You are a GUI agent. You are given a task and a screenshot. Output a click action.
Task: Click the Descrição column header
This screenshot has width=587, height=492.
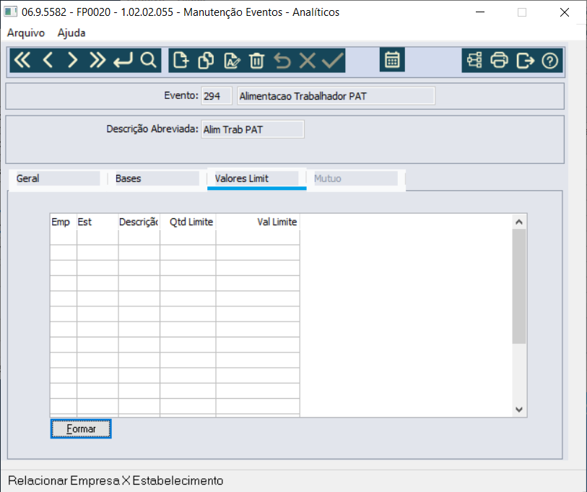click(x=139, y=222)
